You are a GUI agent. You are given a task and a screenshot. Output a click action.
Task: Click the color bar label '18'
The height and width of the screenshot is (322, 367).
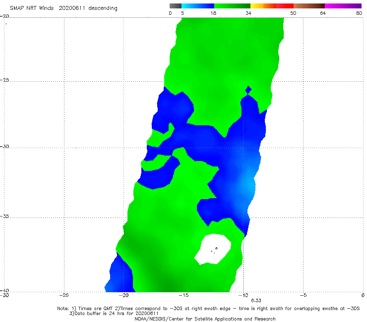coord(213,13)
